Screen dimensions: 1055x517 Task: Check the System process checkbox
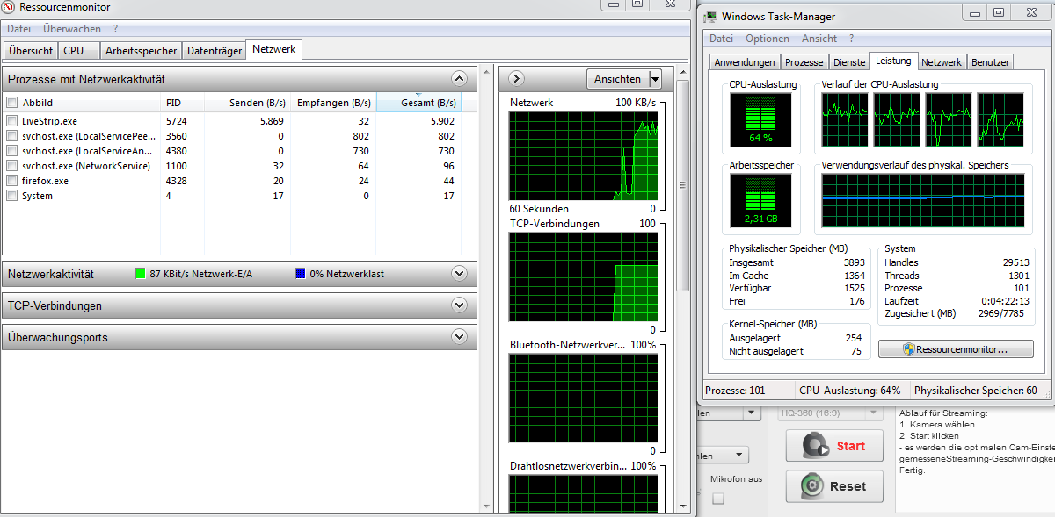tap(11, 196)
